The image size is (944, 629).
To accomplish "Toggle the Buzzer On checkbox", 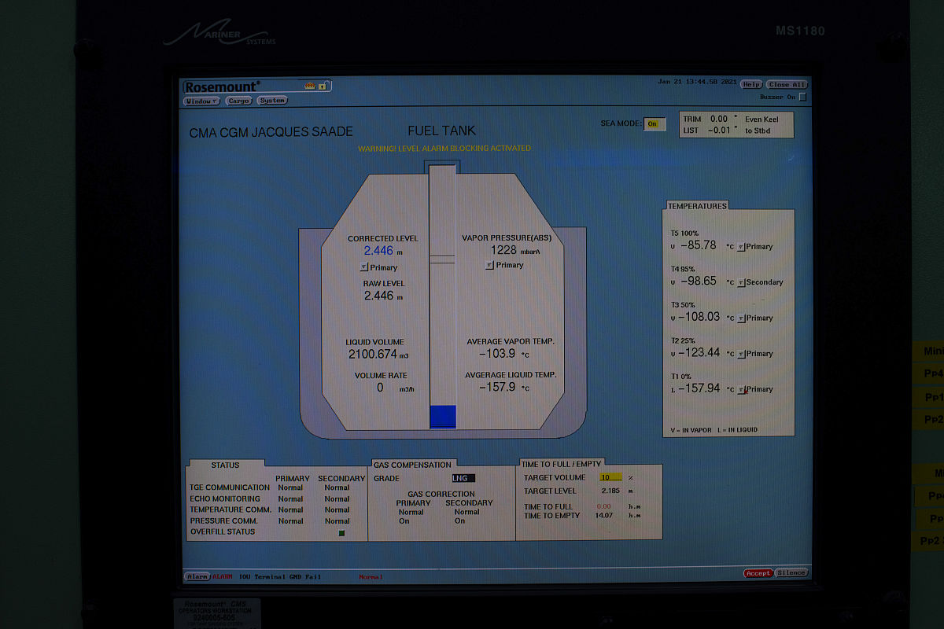I will (x=802, y=97).
